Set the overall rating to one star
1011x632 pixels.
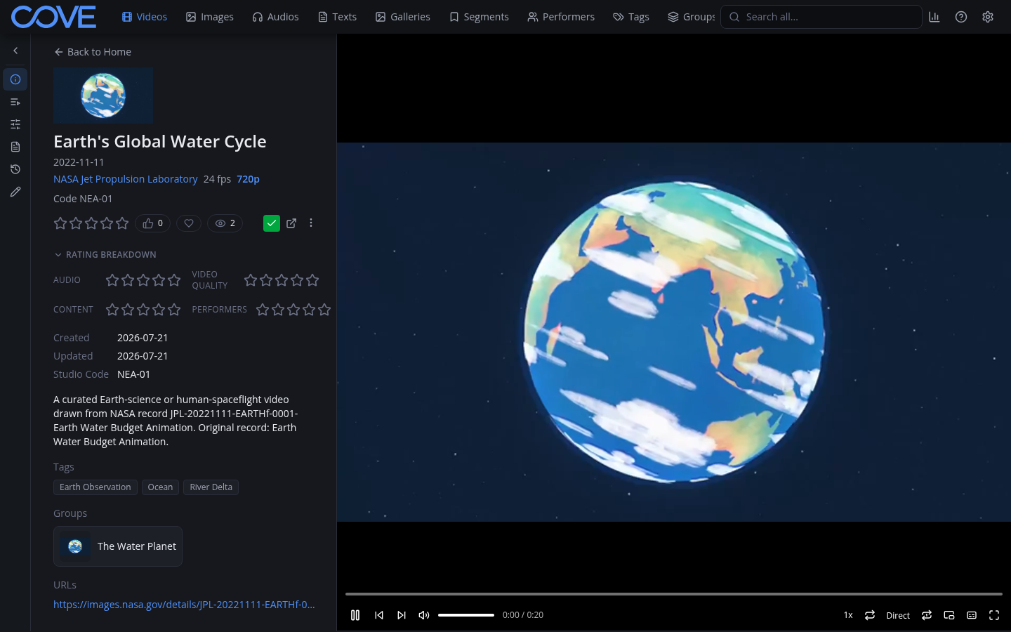point(60,223)
